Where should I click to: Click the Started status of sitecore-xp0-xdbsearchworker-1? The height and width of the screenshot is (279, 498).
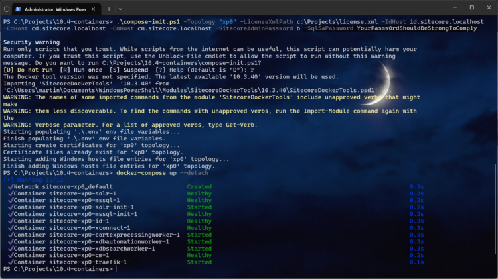[199, 249]
